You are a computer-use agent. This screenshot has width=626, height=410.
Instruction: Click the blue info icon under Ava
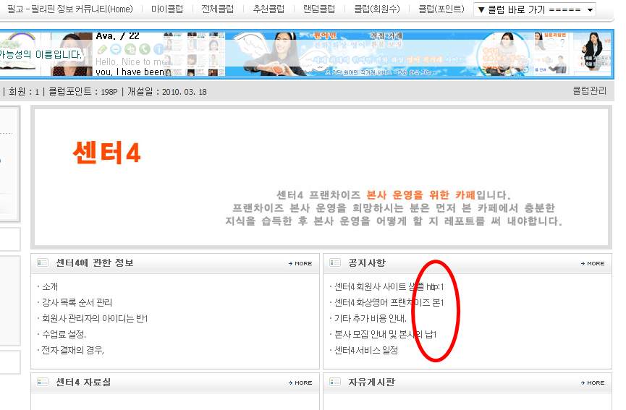point(158,49)
